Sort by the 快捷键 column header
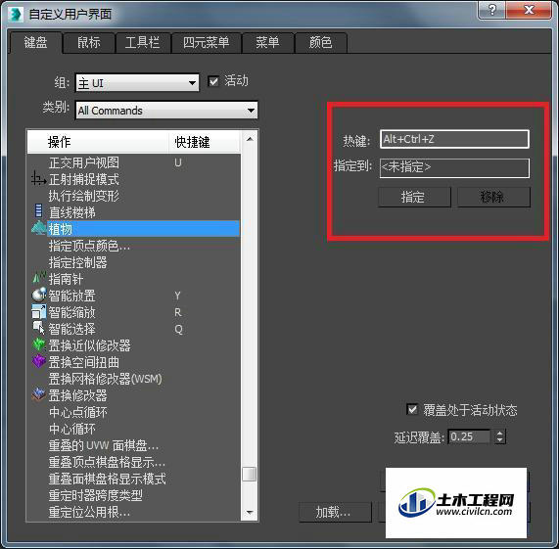This screenshot has width=559, height=549. tap(205, 142)
